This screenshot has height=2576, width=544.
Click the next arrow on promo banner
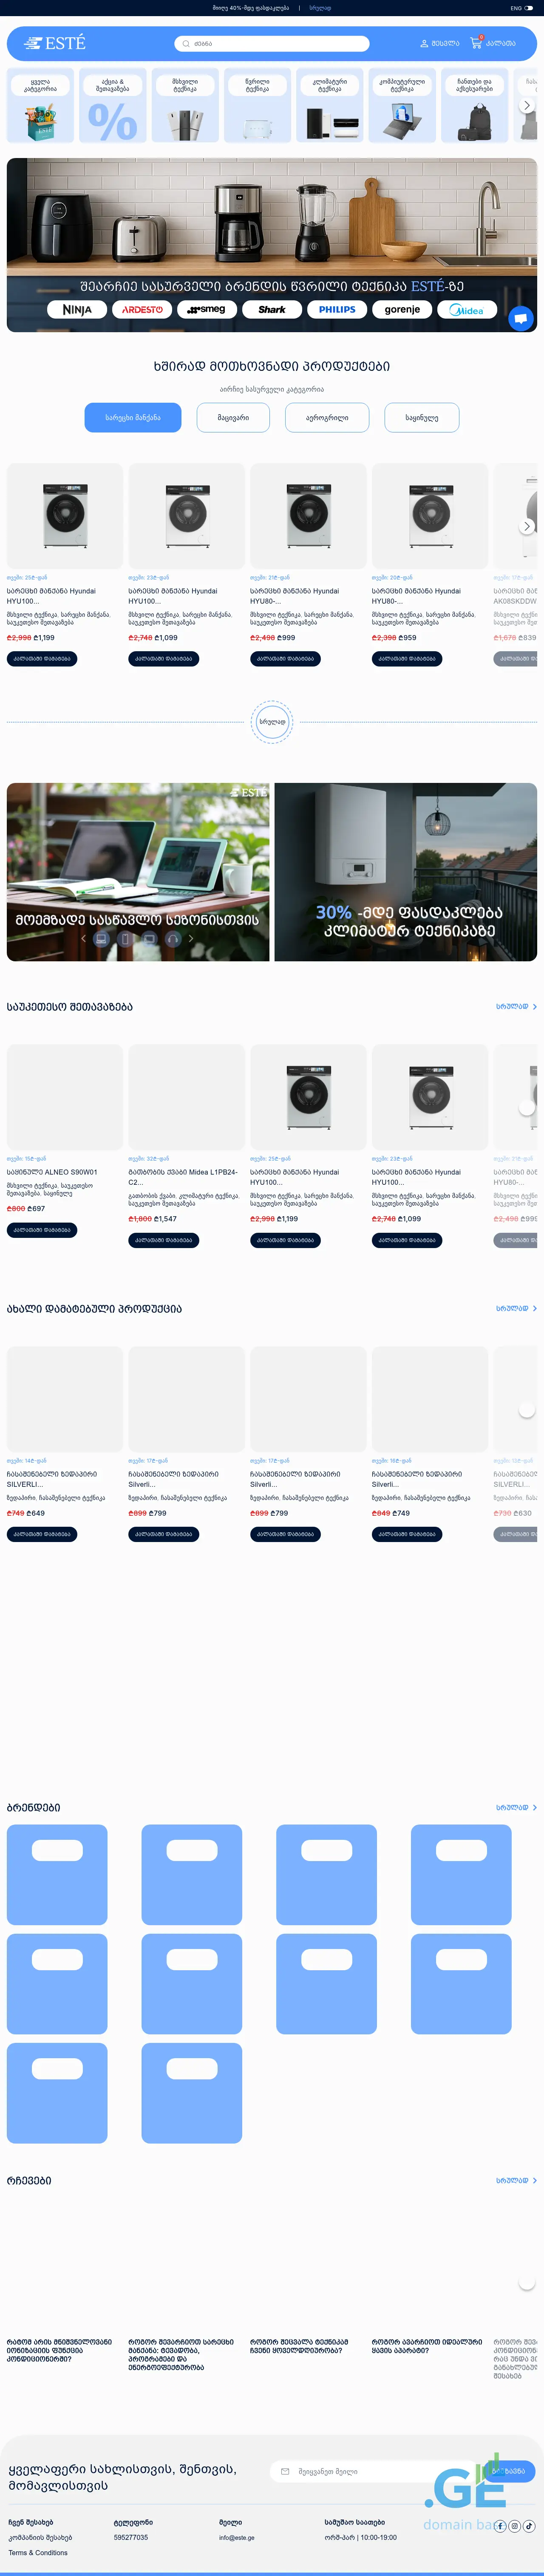coord(191,939)
